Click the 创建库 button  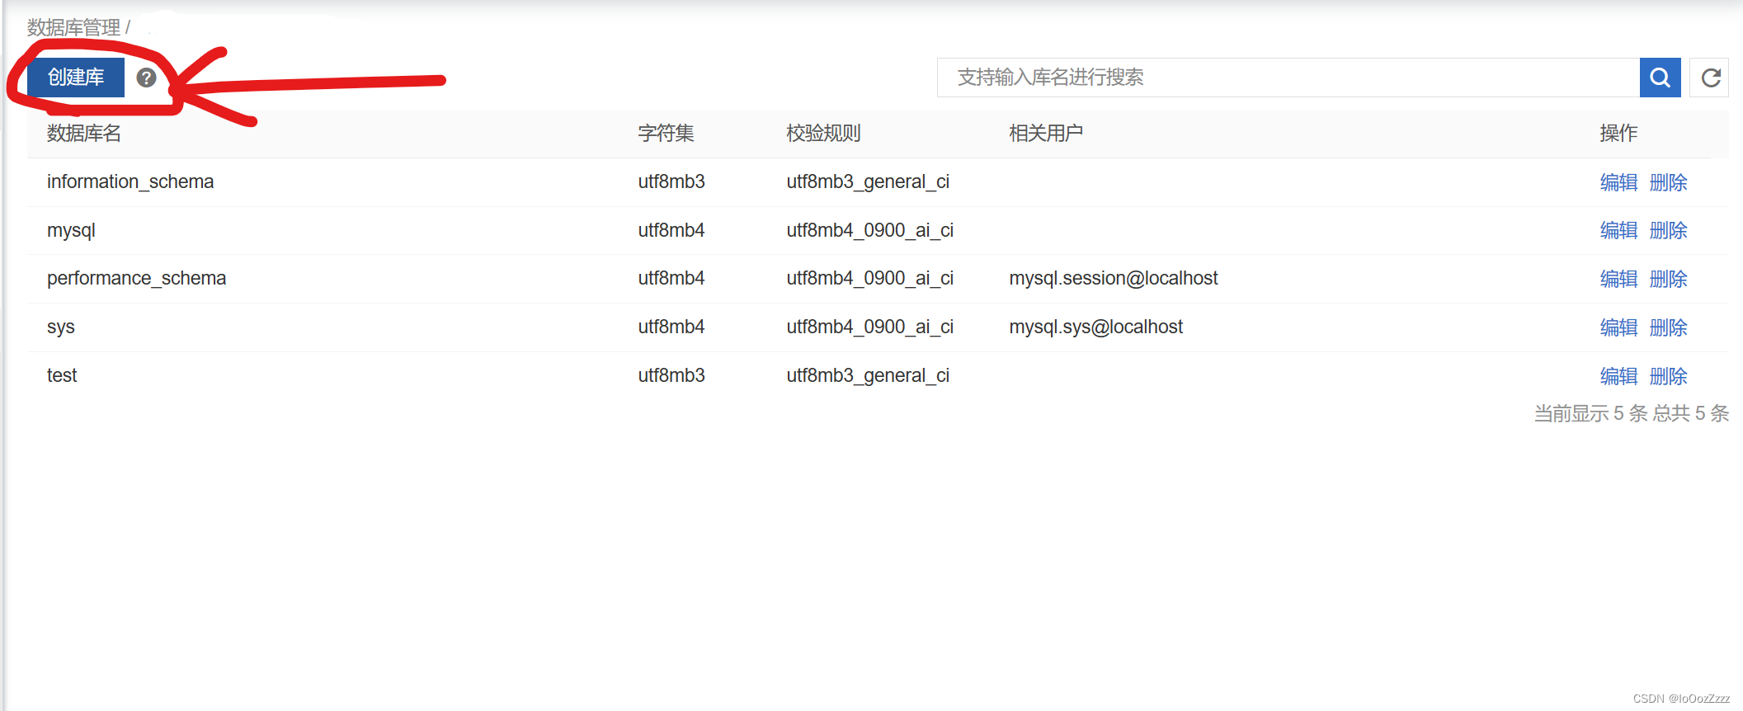tap(76, 78)
